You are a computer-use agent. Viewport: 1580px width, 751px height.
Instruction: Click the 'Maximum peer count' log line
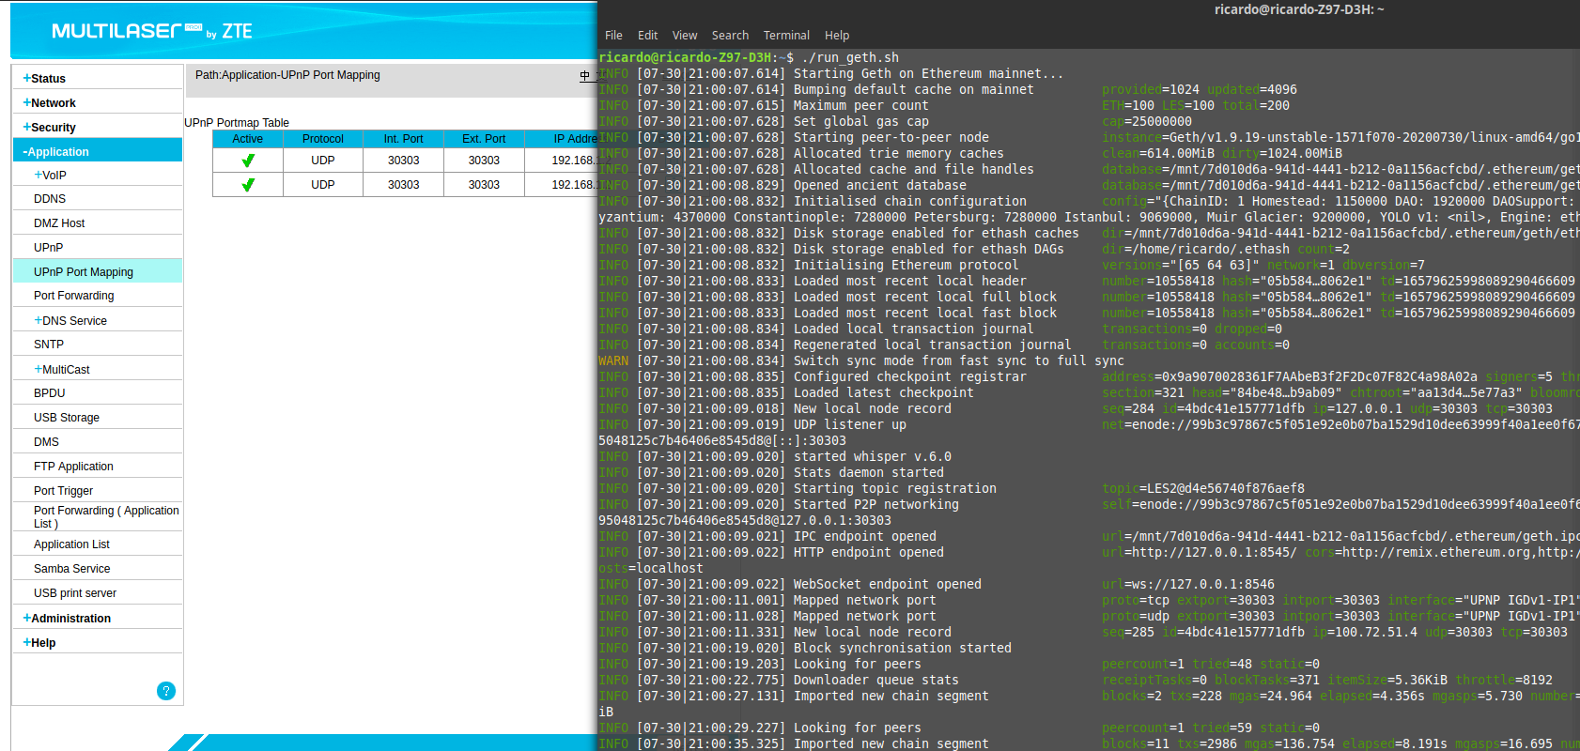tap(860, 105)
